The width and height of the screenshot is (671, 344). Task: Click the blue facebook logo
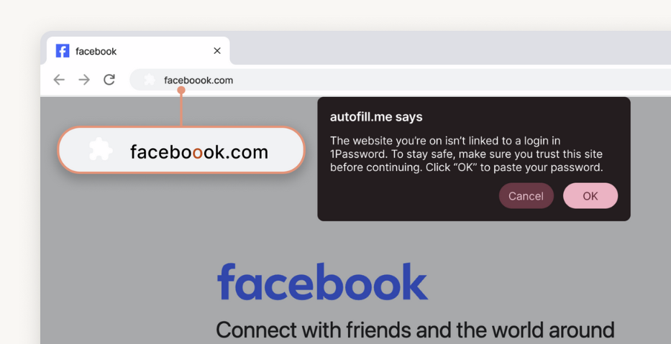[x=323, y=282]
